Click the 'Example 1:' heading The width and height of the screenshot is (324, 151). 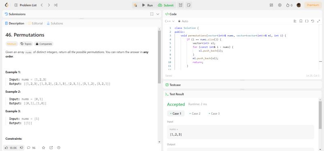pyautogui.click(x=13, y=72)
